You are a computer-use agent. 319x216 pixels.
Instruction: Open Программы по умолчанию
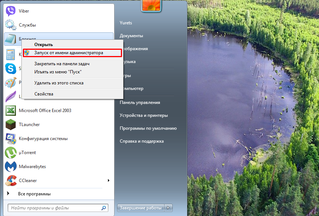(148, 128)
